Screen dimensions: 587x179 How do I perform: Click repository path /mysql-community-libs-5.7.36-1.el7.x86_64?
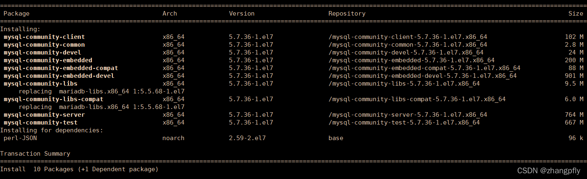(x=404, y=84)
